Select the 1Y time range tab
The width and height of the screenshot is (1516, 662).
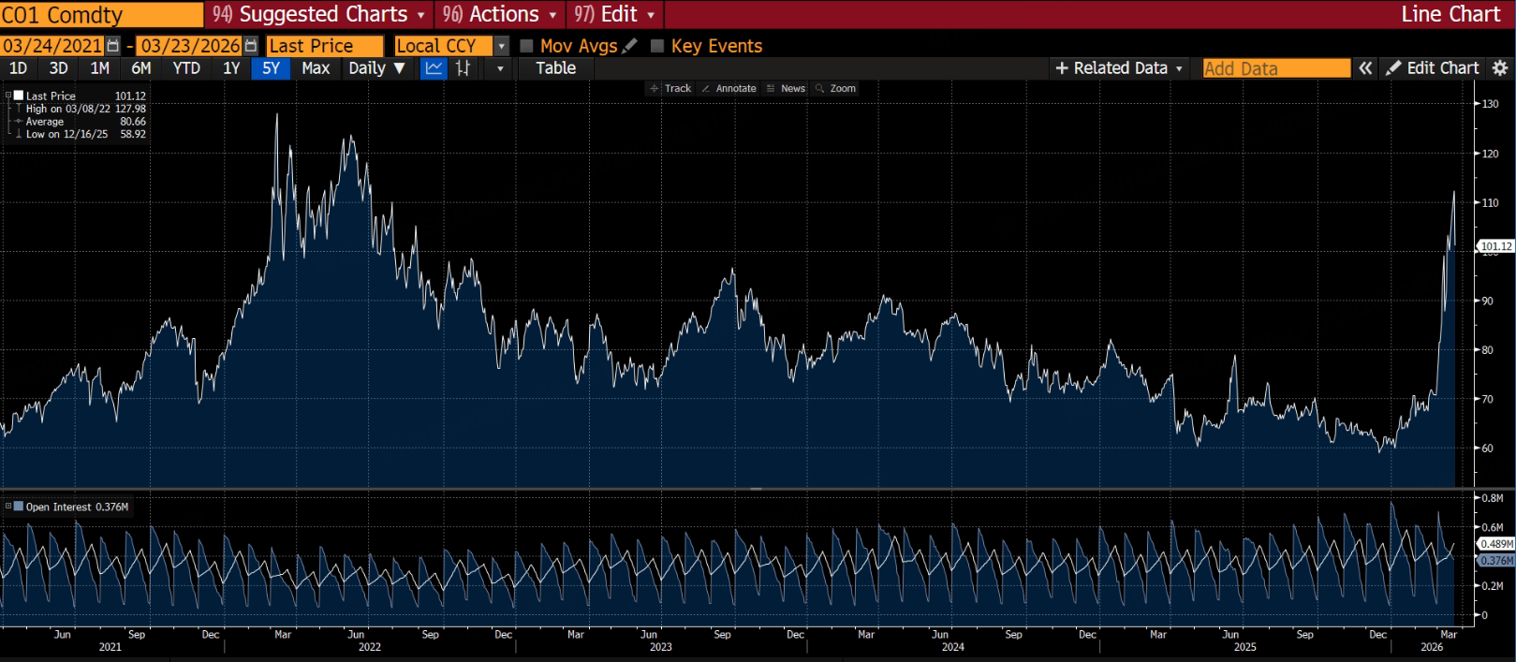(231, 68)
